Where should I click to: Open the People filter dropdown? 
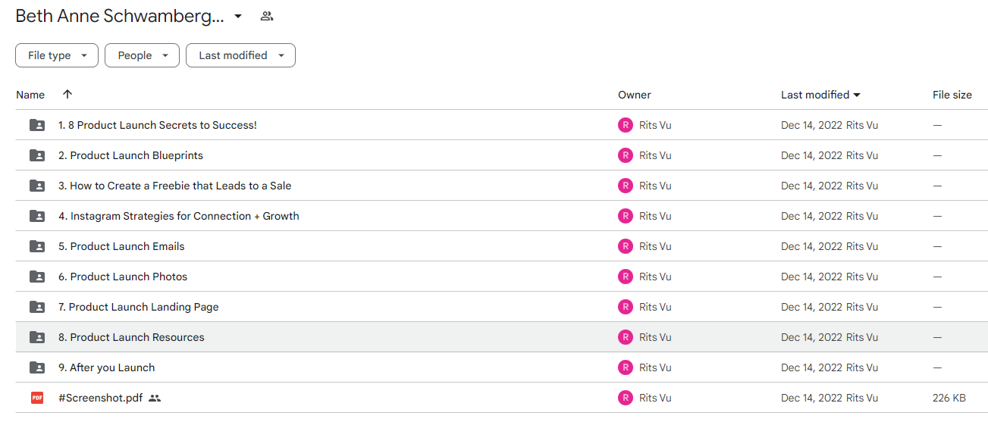click(x=142, y=55)
